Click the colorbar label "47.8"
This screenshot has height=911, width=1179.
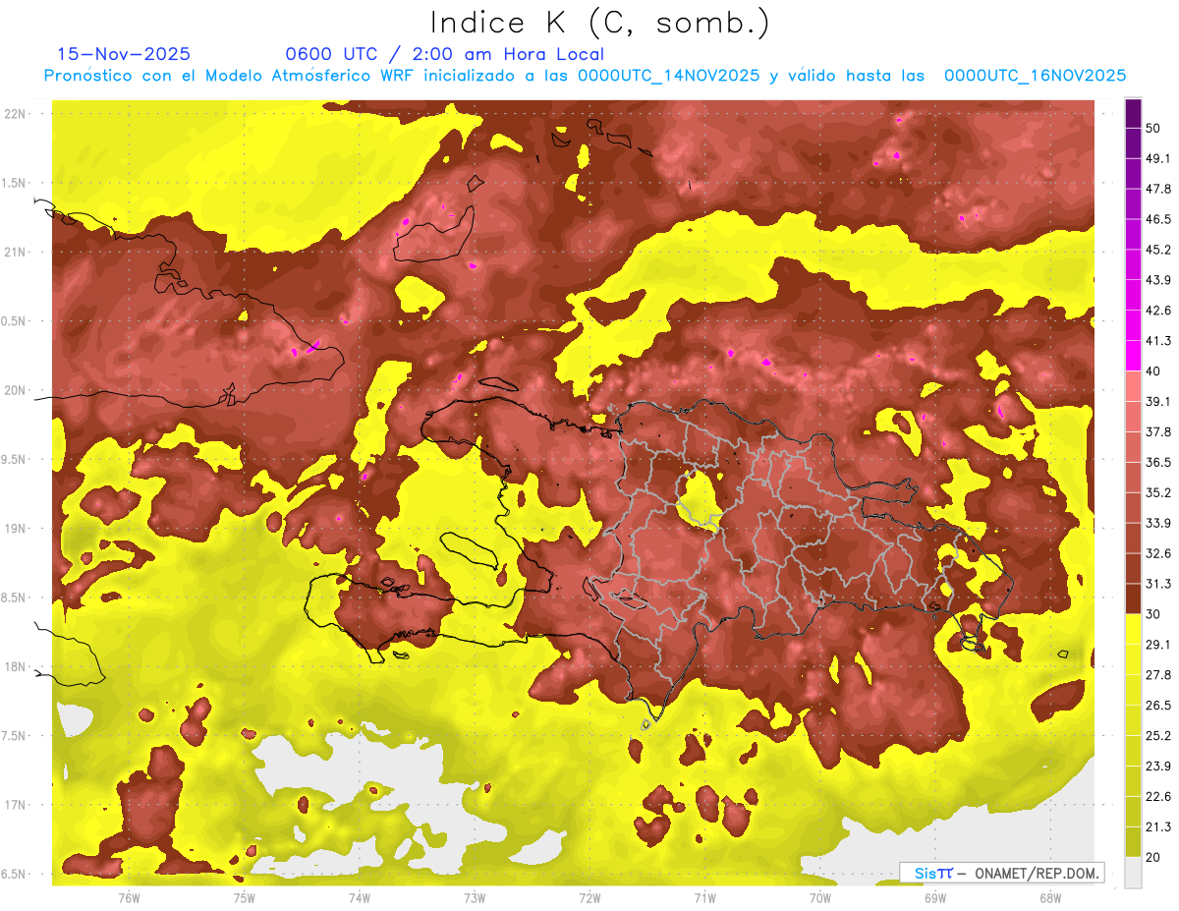(x=1158, y=190)
